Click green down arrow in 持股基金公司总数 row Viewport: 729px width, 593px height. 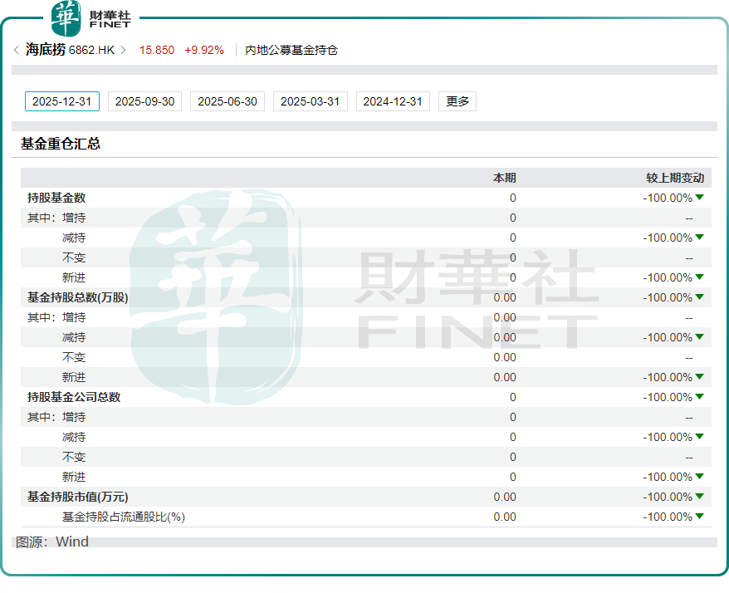point(699,397)
